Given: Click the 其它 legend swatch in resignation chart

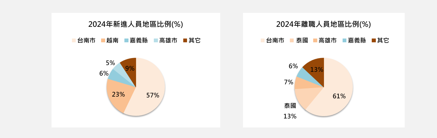Looking at the screenshot, I should [374, 41].
